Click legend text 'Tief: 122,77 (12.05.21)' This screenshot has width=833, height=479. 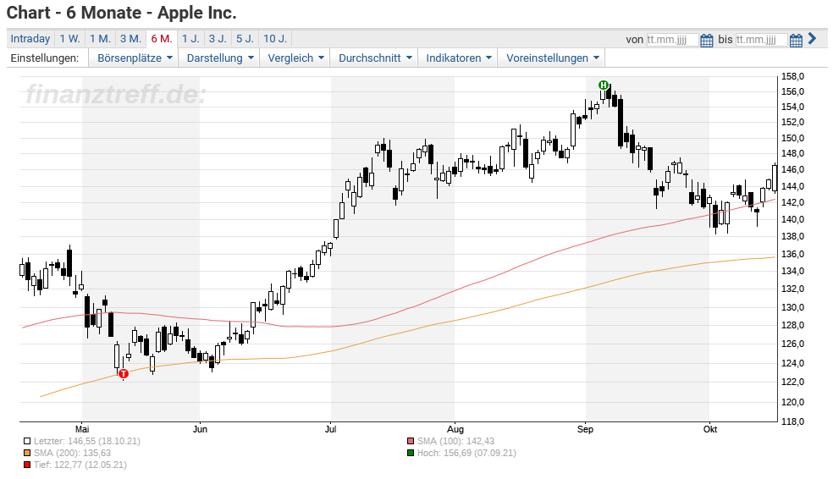(80, 465)
